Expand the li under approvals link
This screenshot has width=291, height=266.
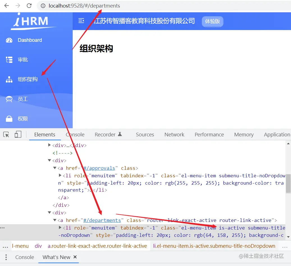(x=60, y=175)
